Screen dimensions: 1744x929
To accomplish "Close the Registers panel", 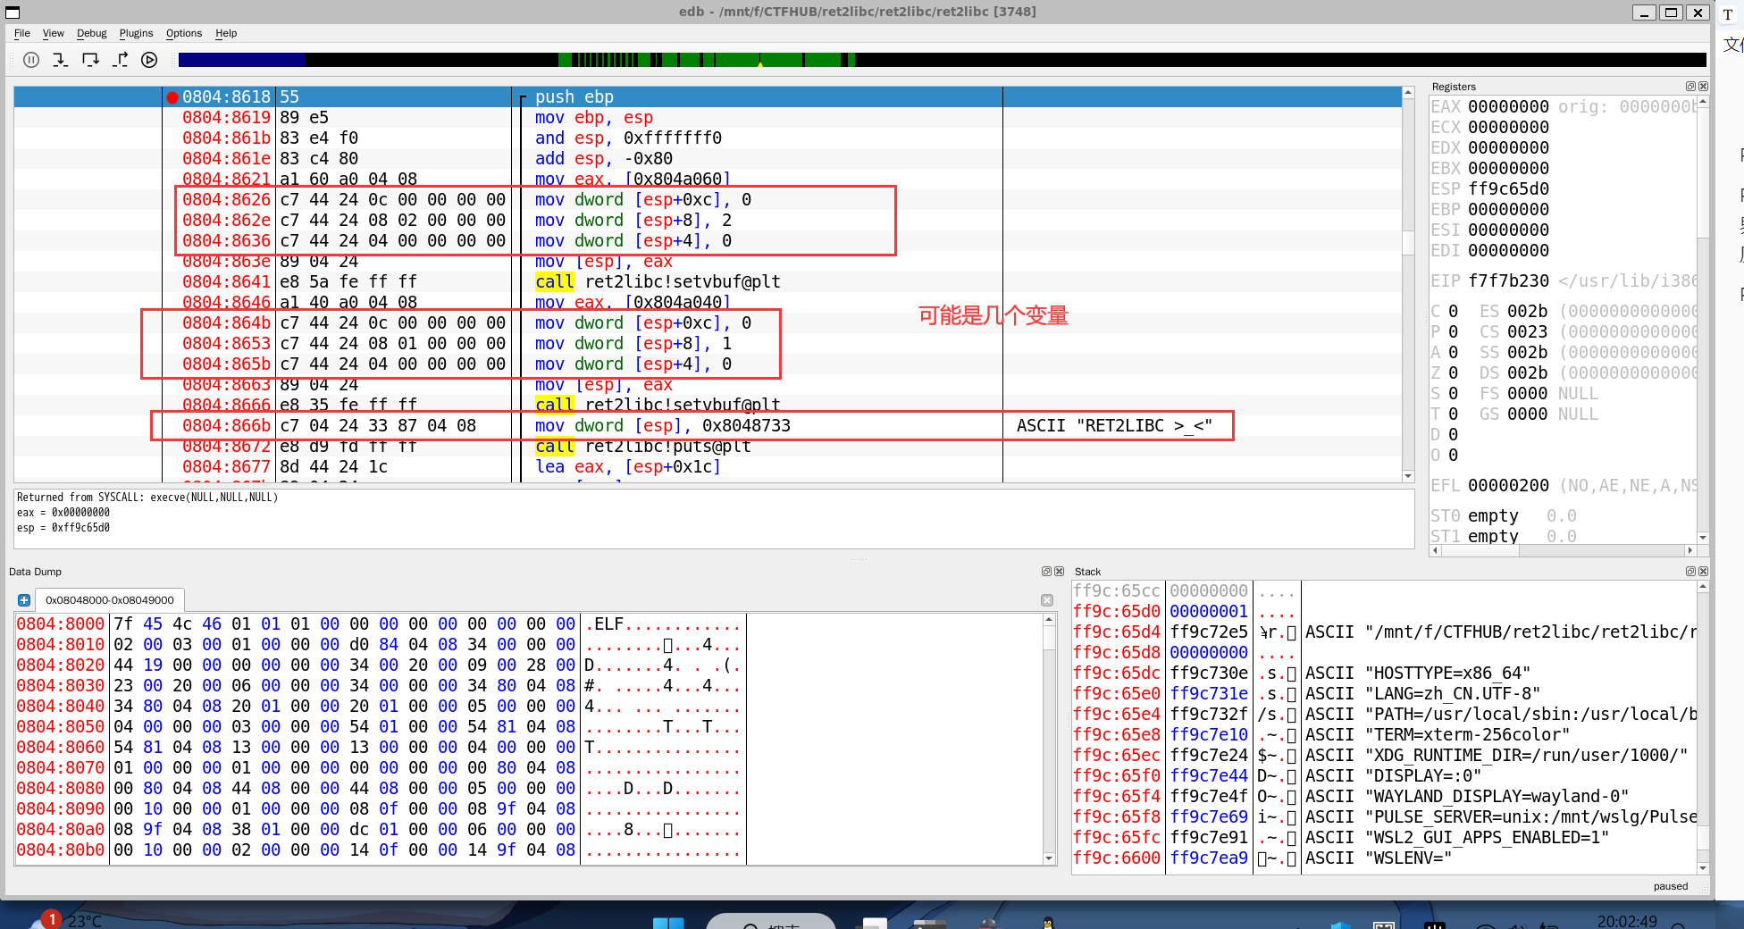I will [1703, 87].
